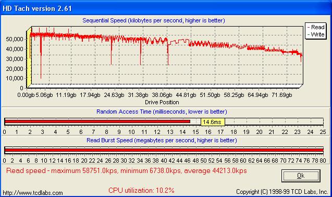Click the Random Access Time heading
The width and height of the screenshot is (332, 197).
coord(162,112)
